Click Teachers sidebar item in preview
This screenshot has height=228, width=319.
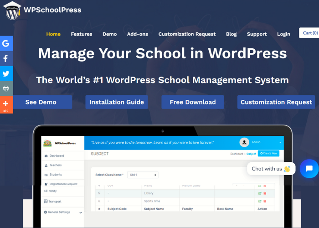pos(63,165)
